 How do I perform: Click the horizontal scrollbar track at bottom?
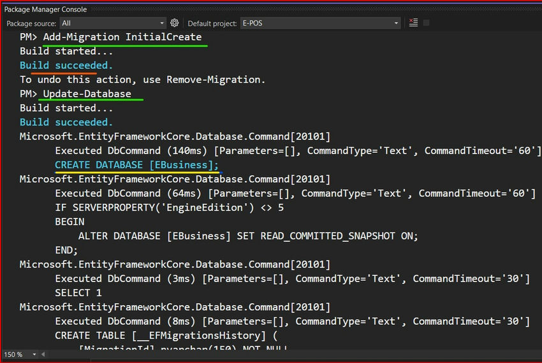[x=287, y=354]
